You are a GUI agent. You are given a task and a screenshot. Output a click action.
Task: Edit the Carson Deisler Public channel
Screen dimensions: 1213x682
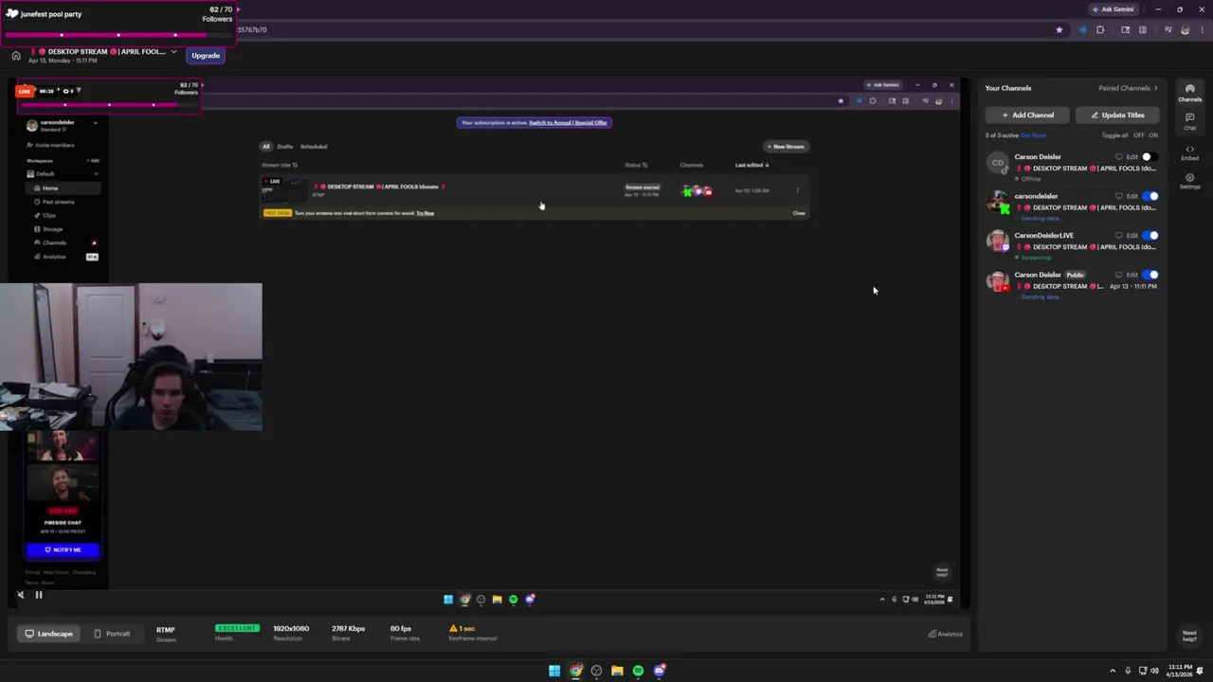pyautogui.click(x=1132, y=275)
